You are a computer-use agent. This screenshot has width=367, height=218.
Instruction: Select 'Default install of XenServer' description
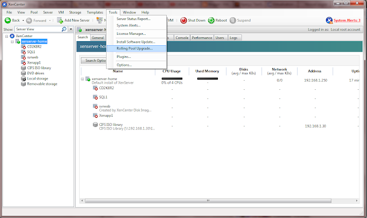coord(112,83)
